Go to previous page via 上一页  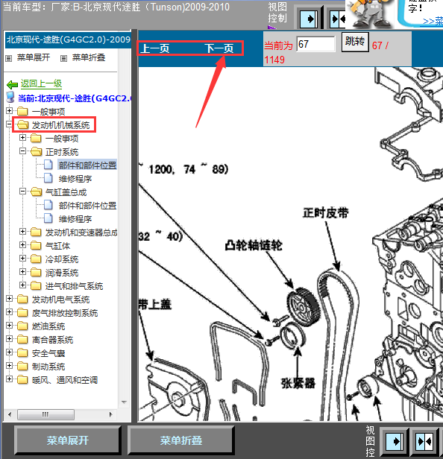click(x=155, y=48)
